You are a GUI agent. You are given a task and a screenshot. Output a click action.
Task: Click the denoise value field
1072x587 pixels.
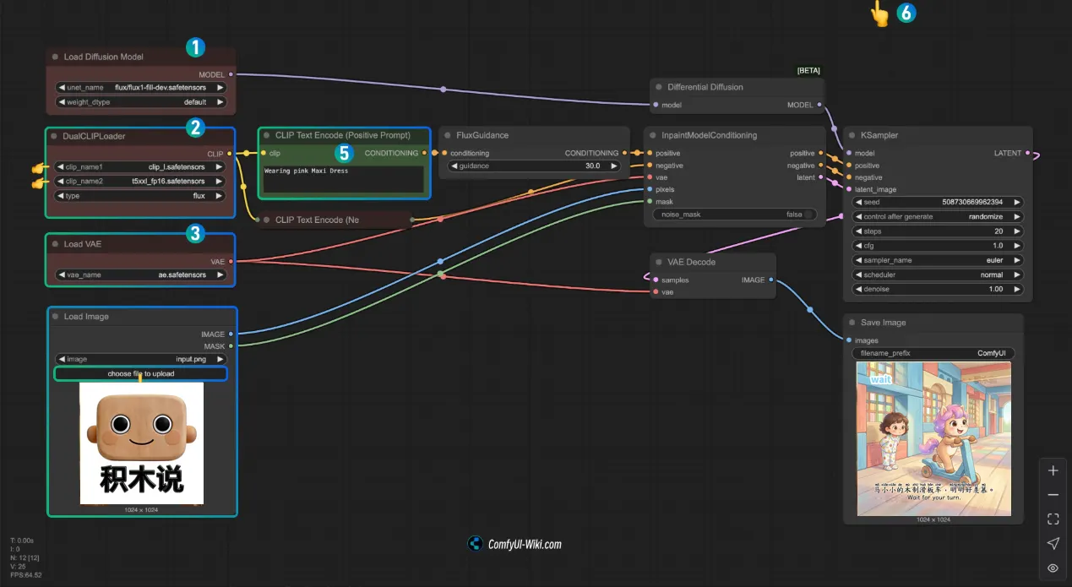[x=938, y=289]
